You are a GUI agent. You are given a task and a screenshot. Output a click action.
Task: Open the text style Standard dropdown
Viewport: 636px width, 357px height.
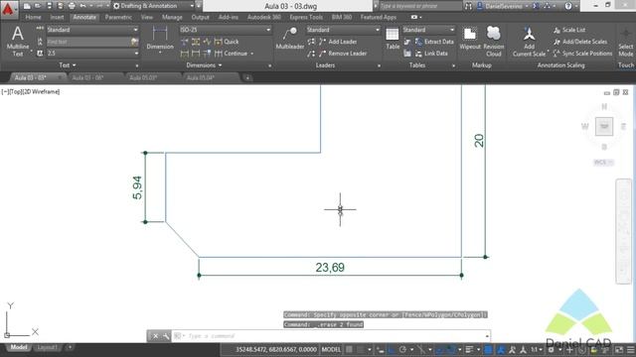coord(92,30)
